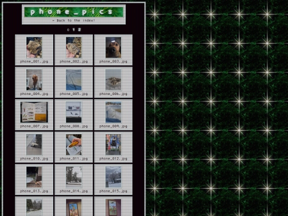288x216 pixels.
Task: Open the phone_003 dog face thumbnail
Action: click(113, 47)
